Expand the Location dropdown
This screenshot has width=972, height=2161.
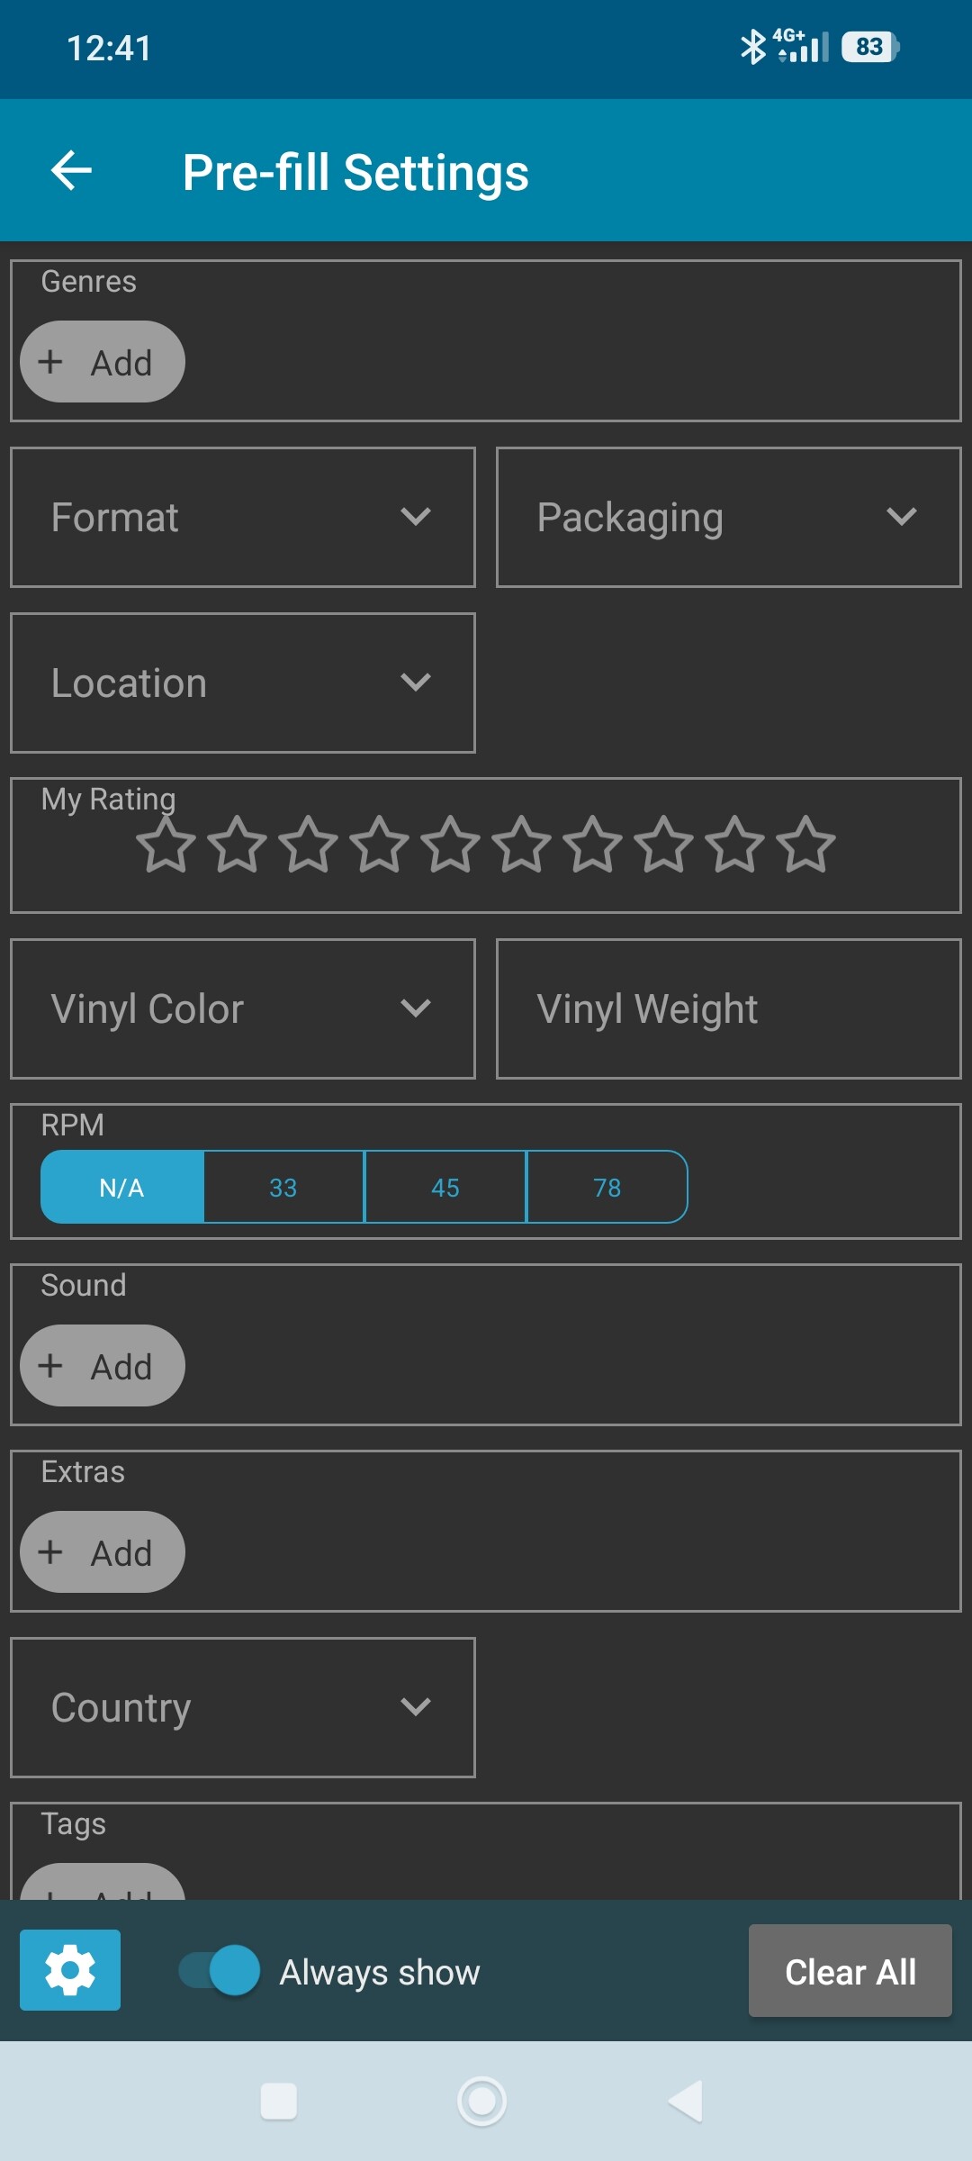pos(243,683)
